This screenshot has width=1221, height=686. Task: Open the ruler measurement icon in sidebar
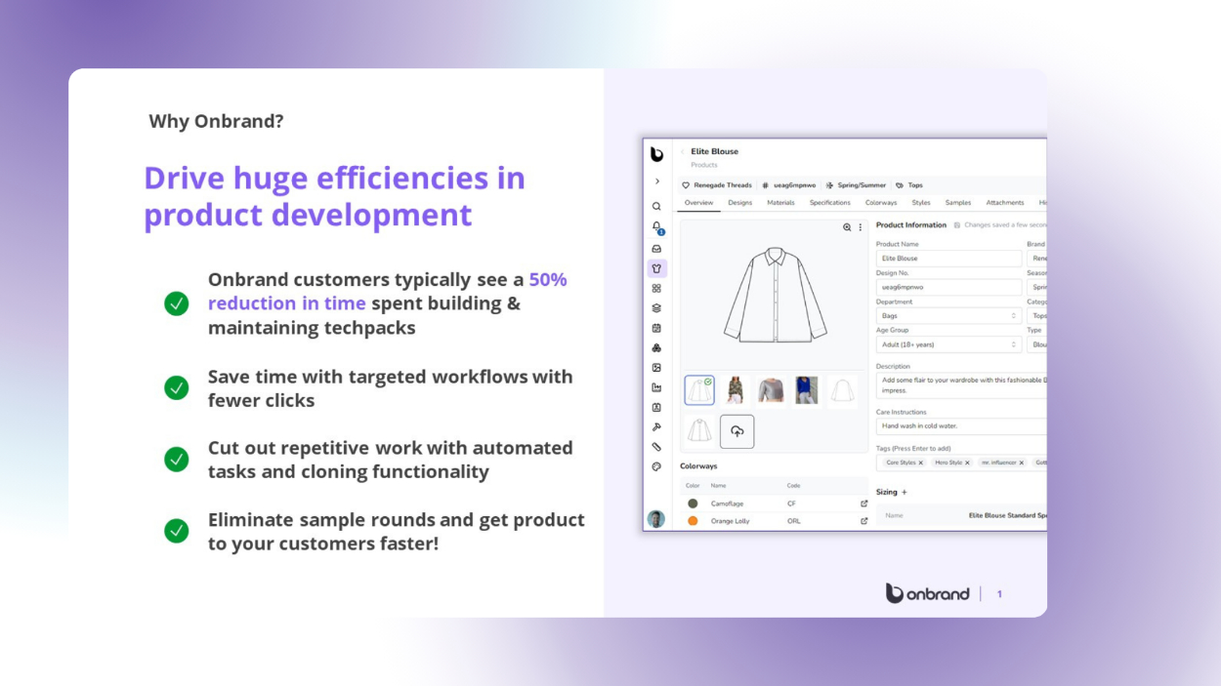click(656, 447)
